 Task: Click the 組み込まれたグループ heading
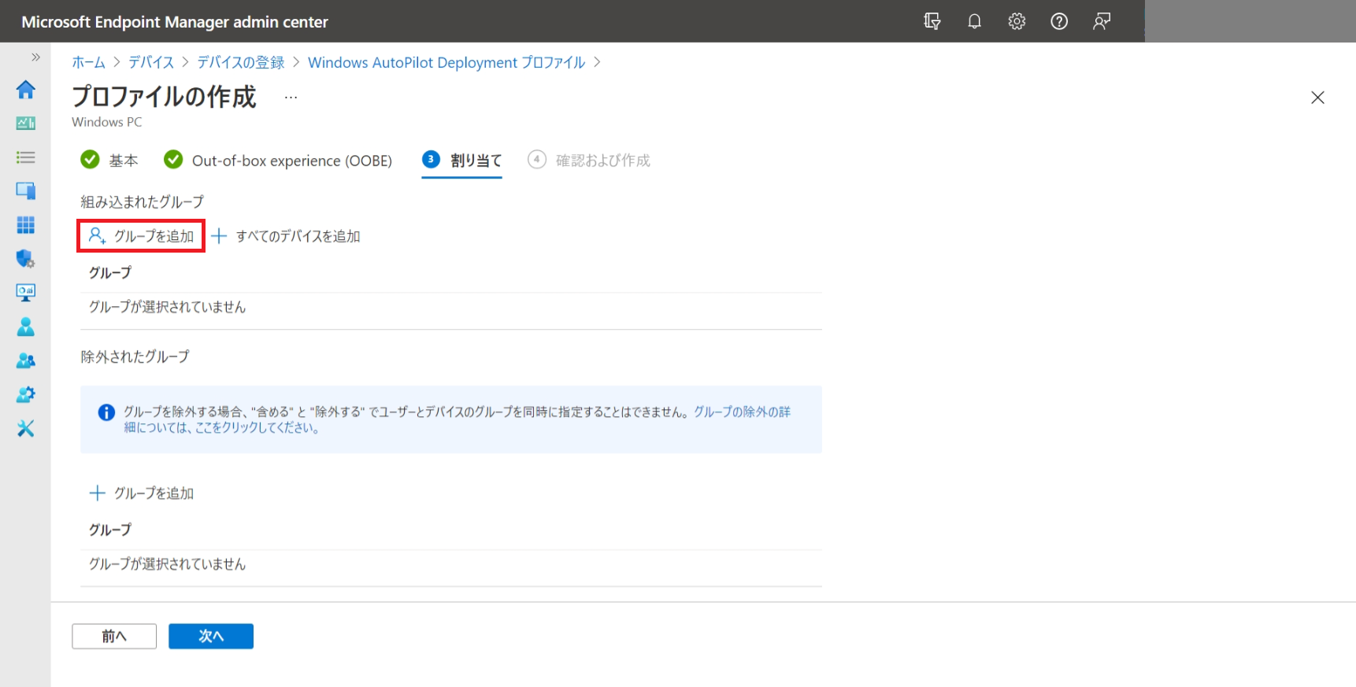click(142, 201)
